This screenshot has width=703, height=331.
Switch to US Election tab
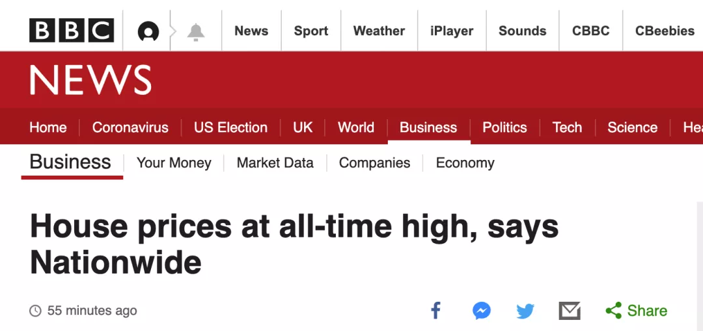click(x=230, y=127)
